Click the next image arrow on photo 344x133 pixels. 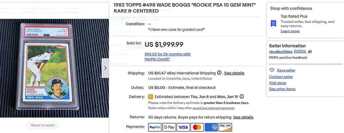click(x=105, y=68)
